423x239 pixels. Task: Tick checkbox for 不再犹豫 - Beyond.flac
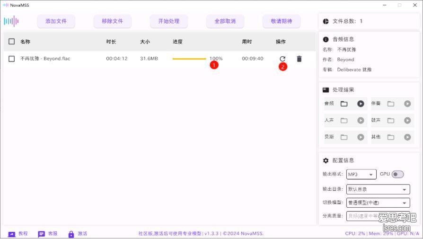12,59
